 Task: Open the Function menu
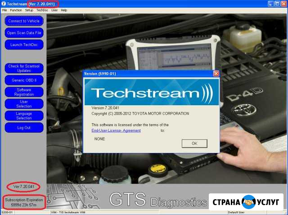tap(16, 10)
